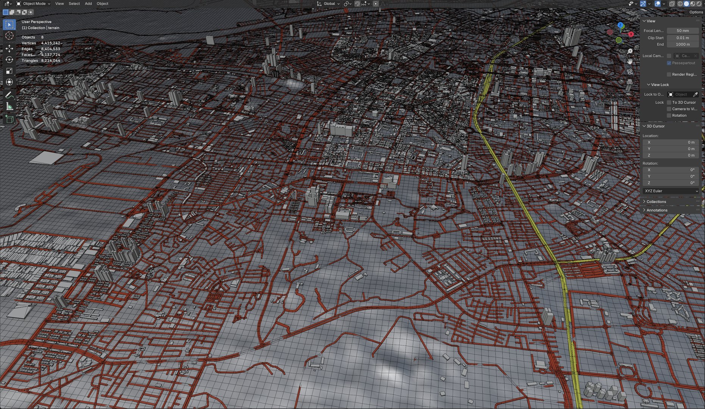Screen dimensions: 705x409
Task: Select the Select Box tool
Action: tap(9, 25)
